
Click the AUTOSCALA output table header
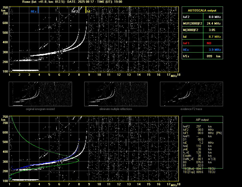click(202, 10)
